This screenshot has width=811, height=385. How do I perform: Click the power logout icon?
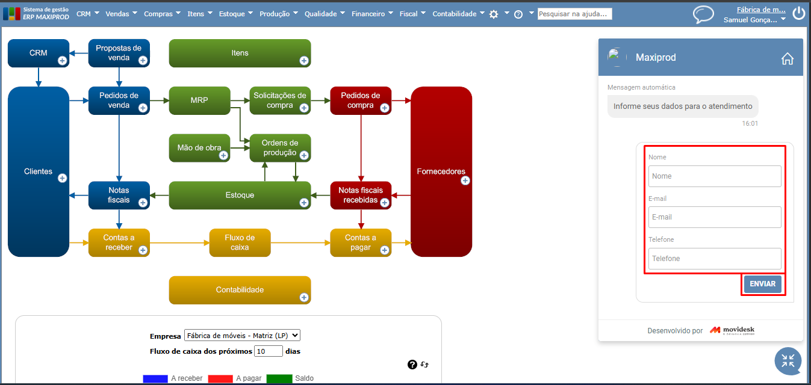(799, 13)
